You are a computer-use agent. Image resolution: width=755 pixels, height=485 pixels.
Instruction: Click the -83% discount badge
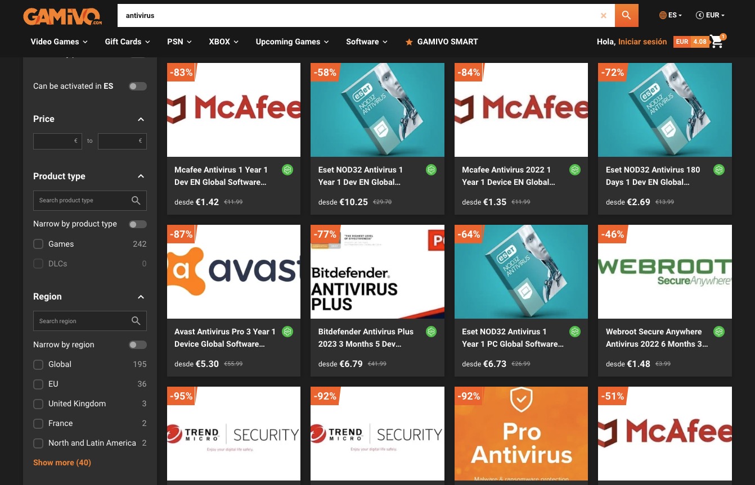pyautogui.click(x=181, y=72)
